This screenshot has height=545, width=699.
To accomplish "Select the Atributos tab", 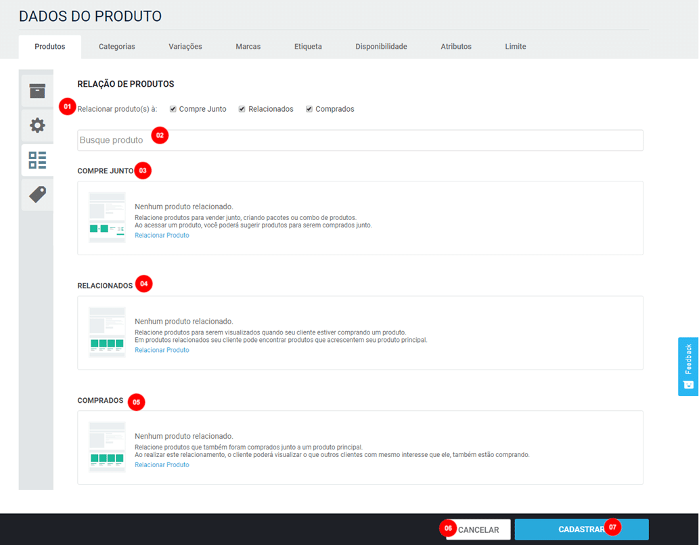I will pos(456,47).
